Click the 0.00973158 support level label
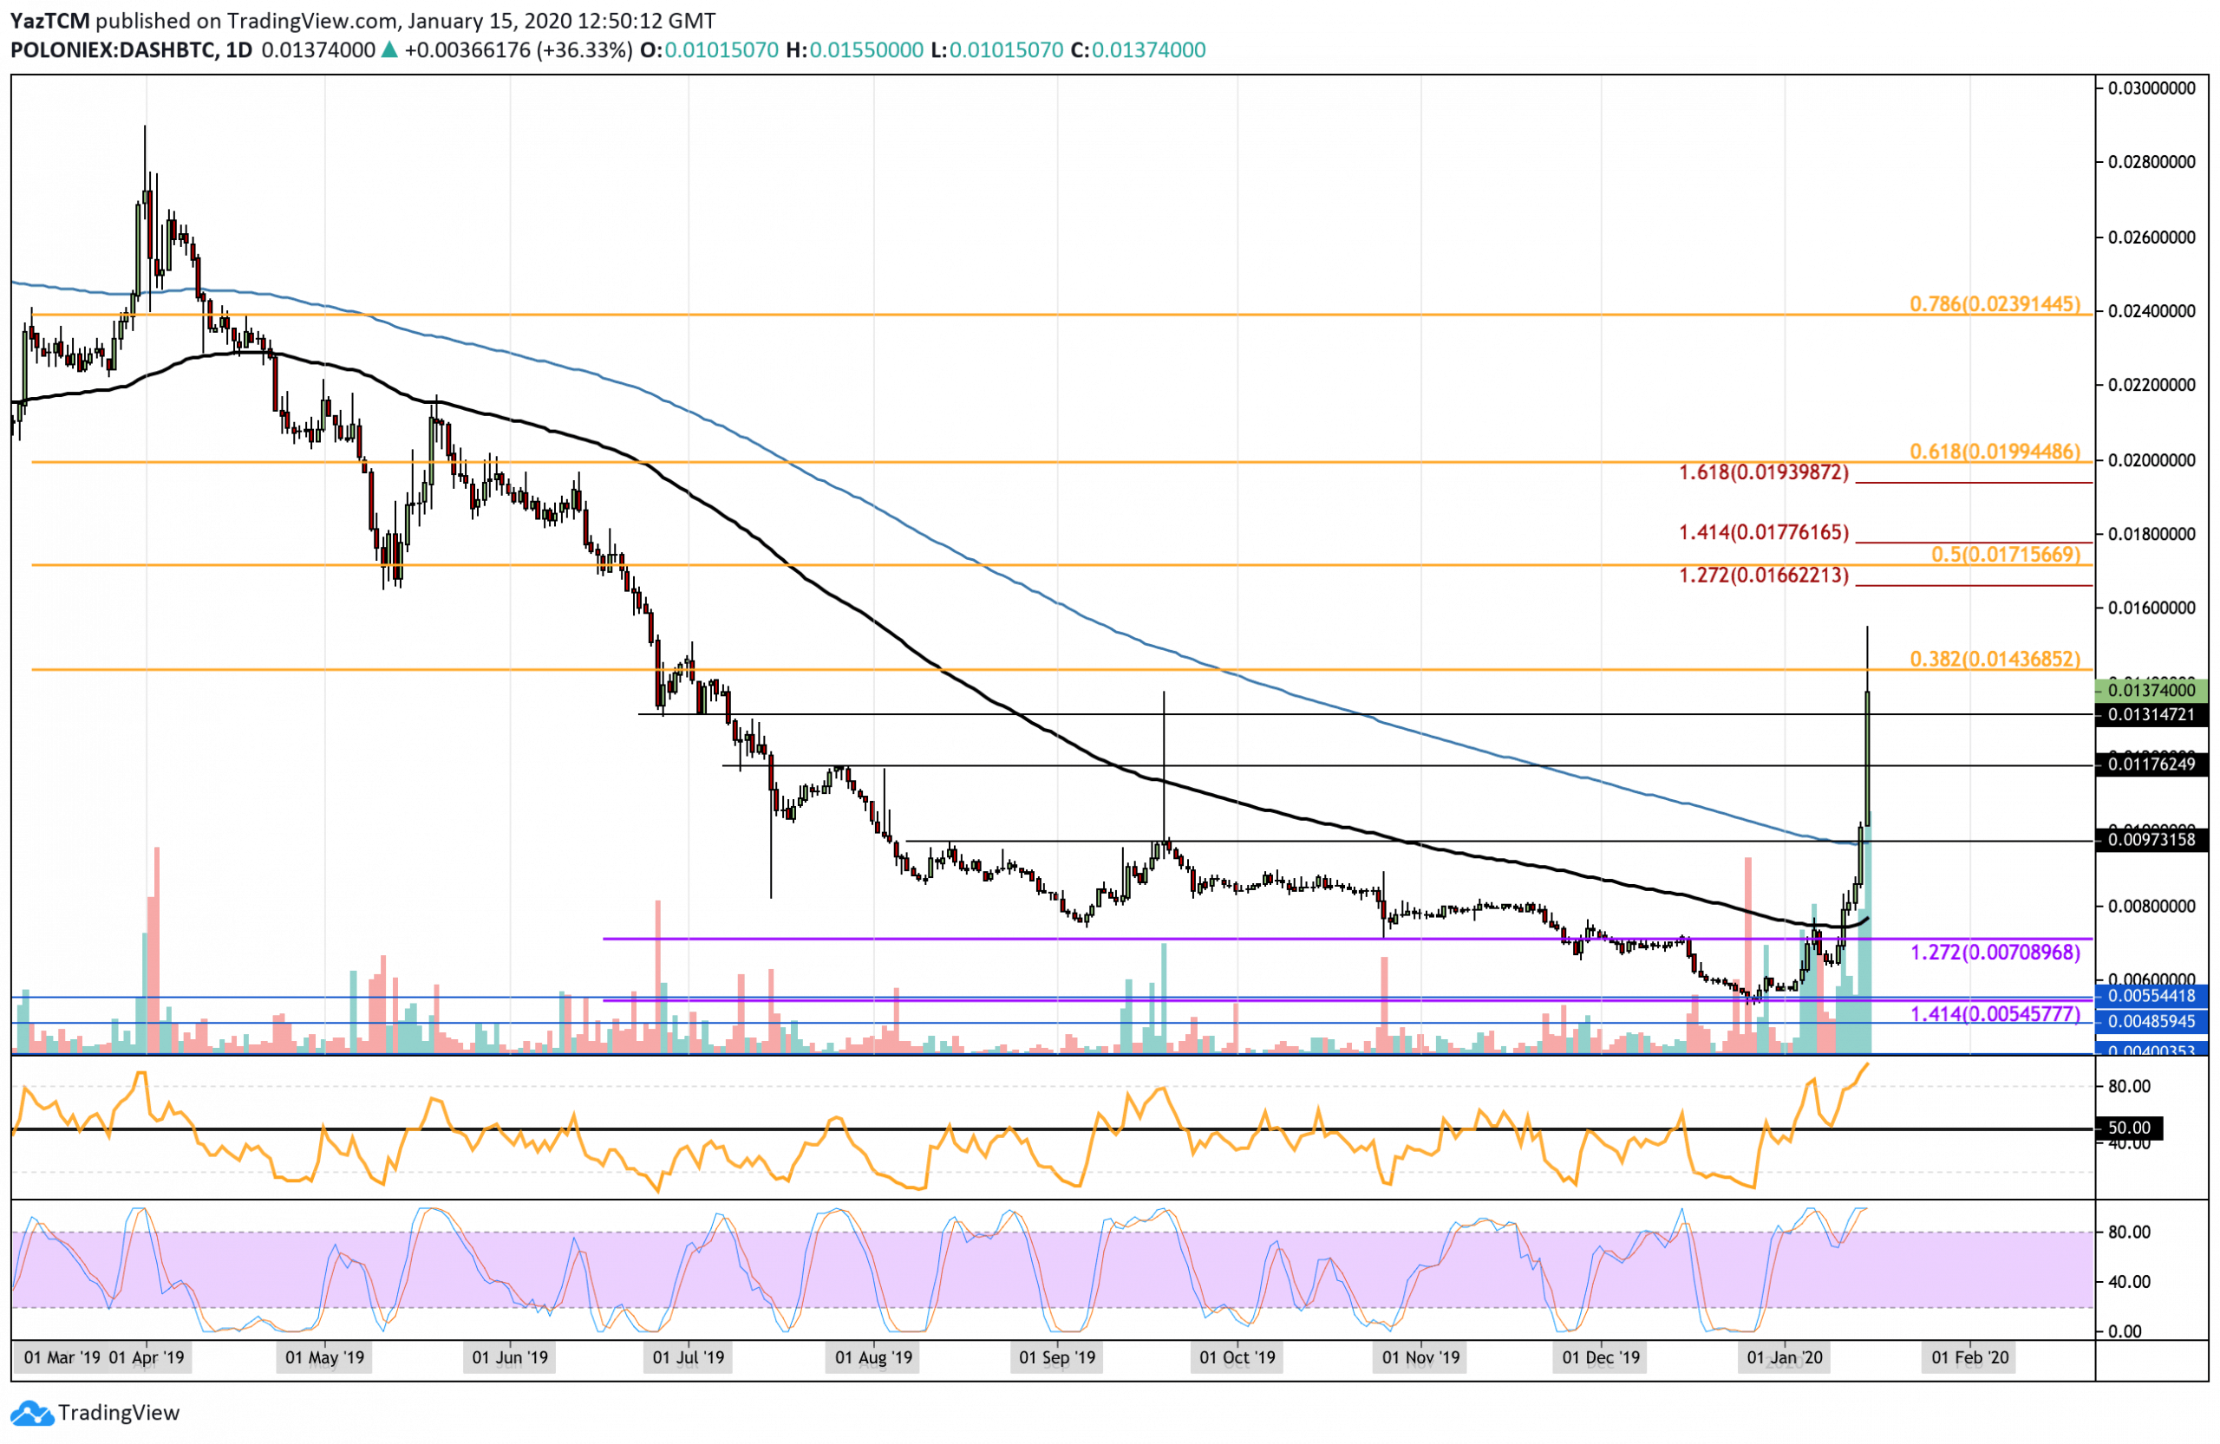This screenshot has width=2220, height=1444. tap(2150, 840)
